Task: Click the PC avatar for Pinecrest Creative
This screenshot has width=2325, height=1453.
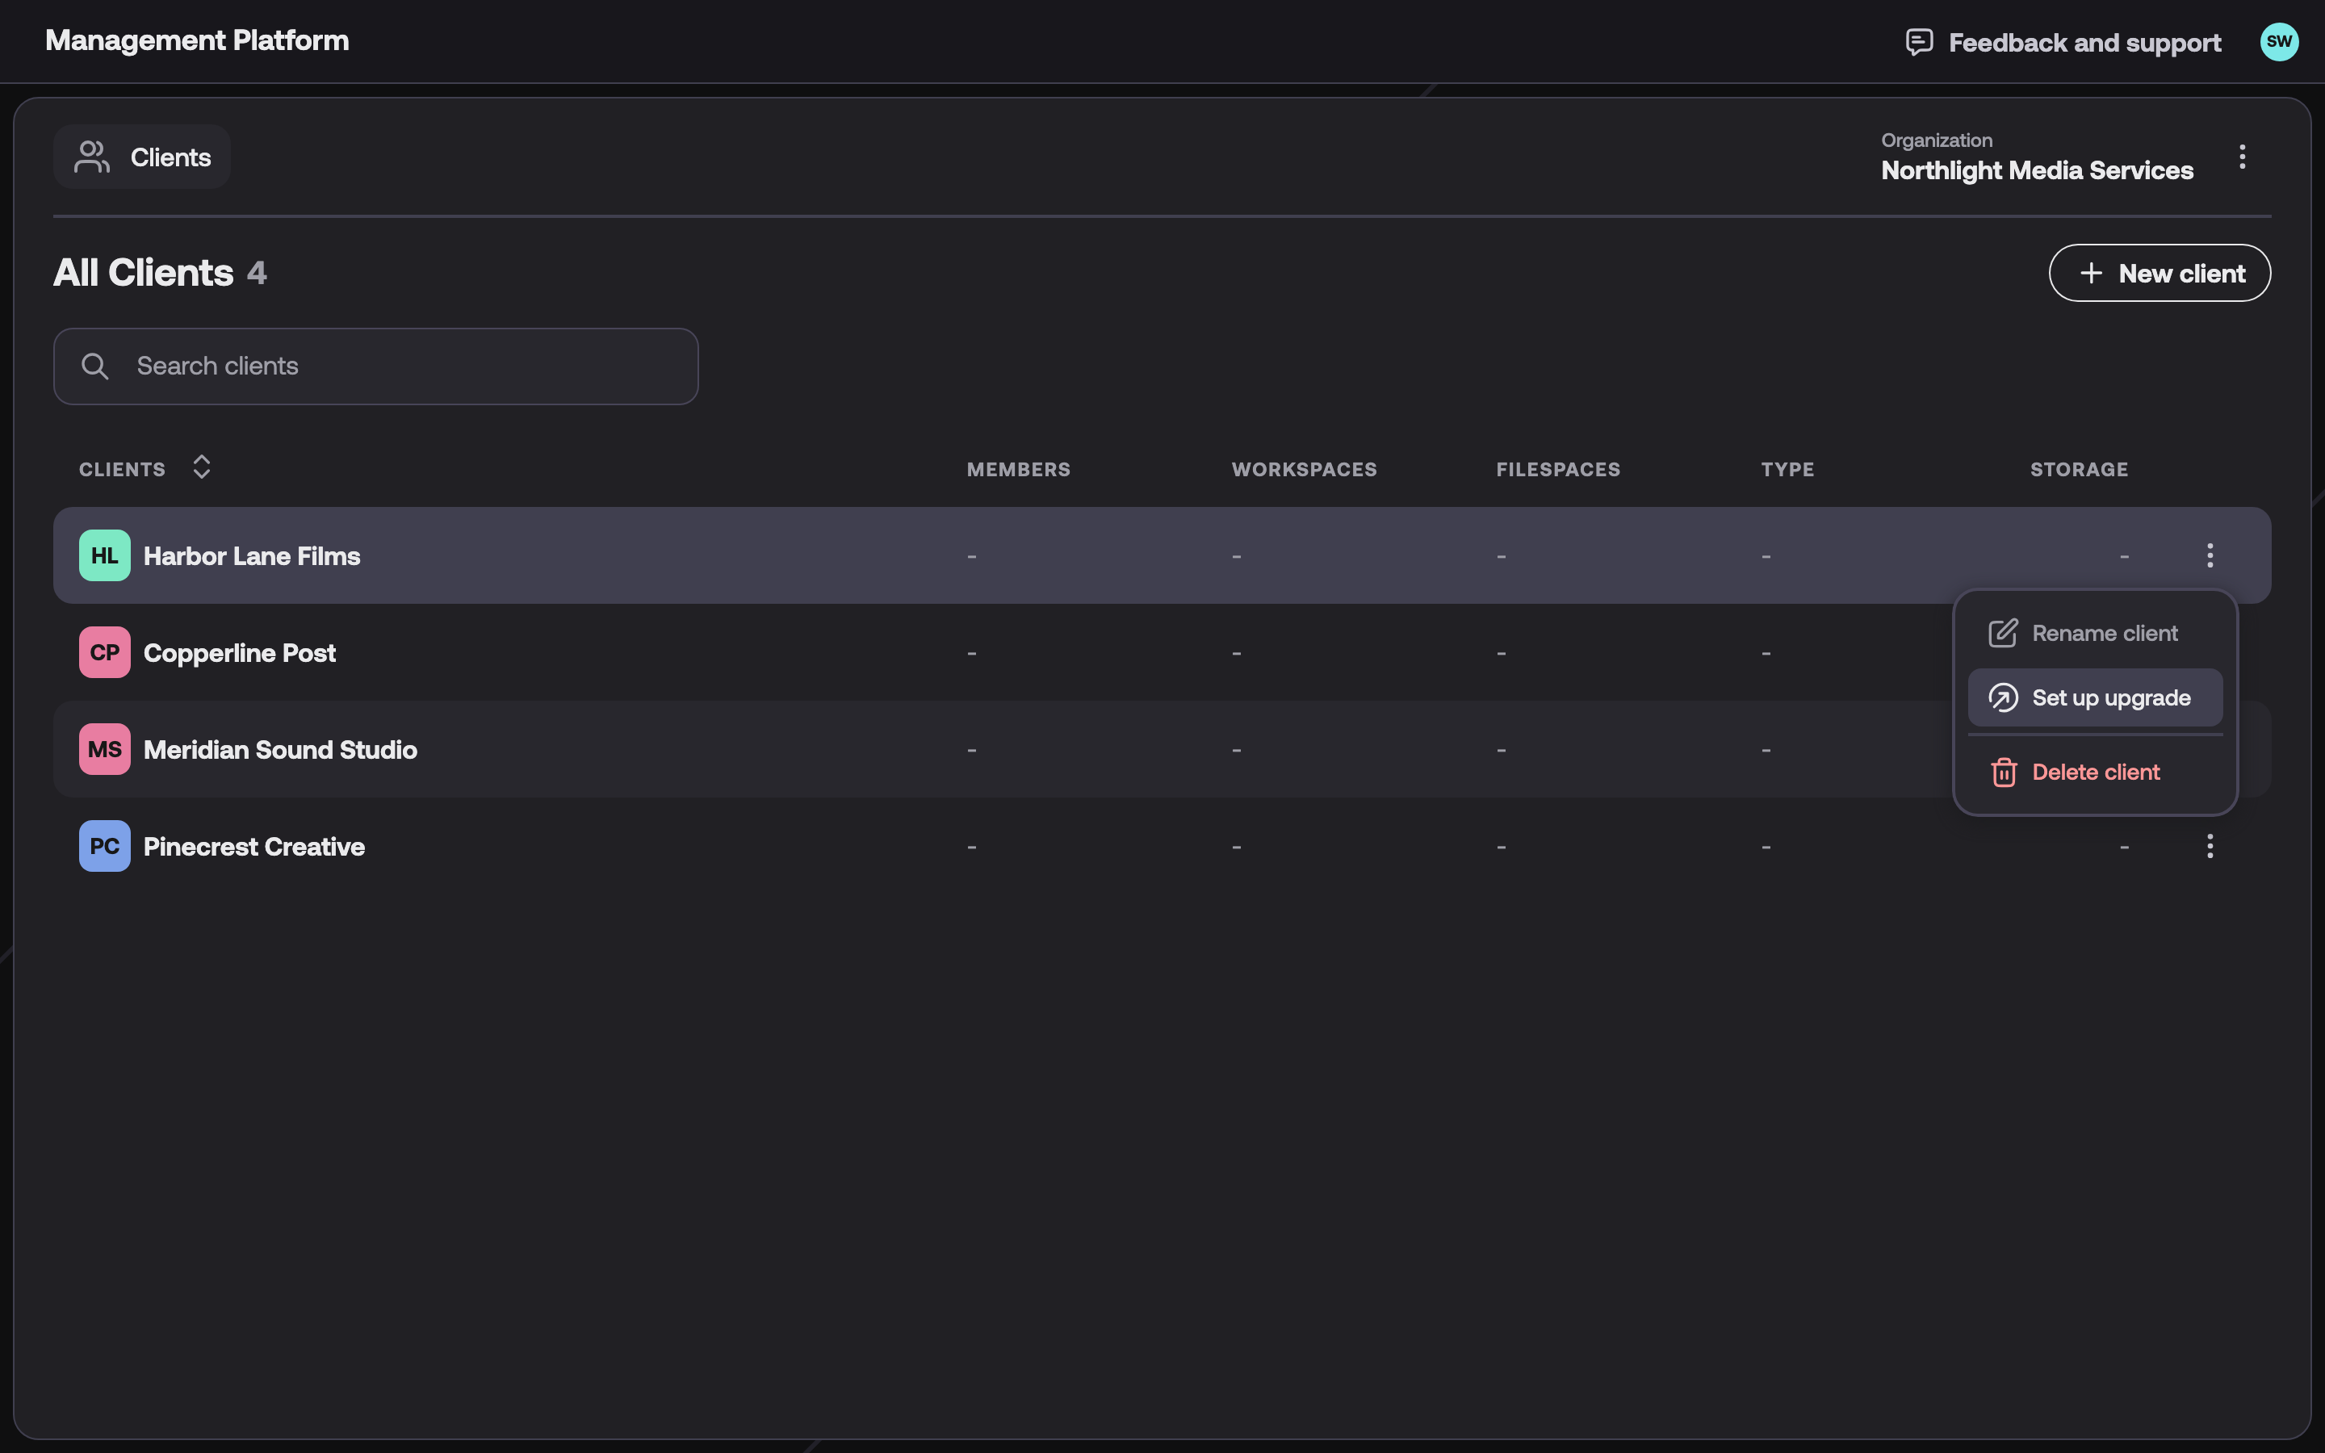Action: [x=105, y=846]
